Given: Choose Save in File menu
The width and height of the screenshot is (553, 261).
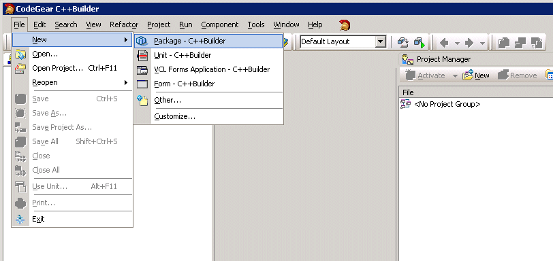Looking at the screenshot, I should [72, 99].
